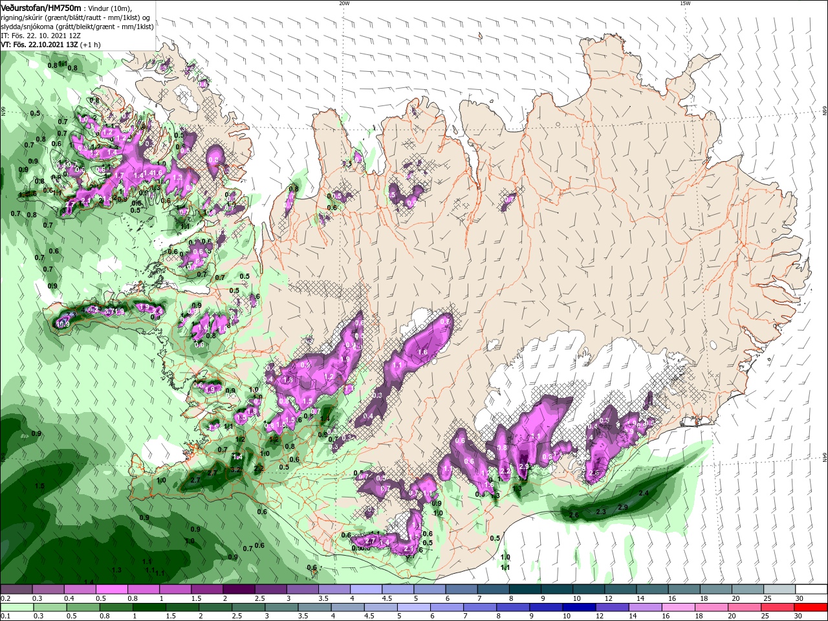Pick the pale green 0.1 rain scale swatch
The image size is (828, 621).
(x=16, y=607)
